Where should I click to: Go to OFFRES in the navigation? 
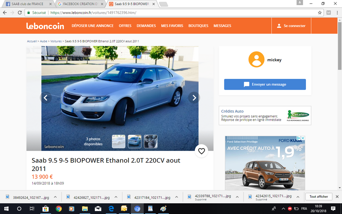tap(125, 26)
